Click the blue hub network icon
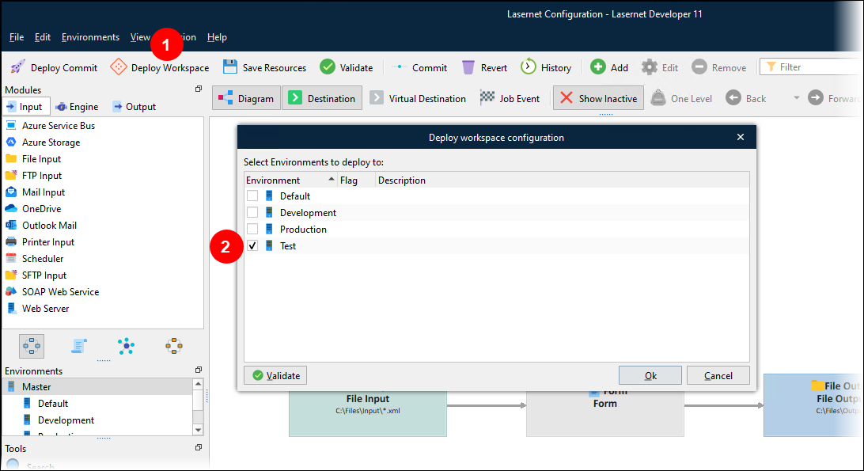 point(126,346)
